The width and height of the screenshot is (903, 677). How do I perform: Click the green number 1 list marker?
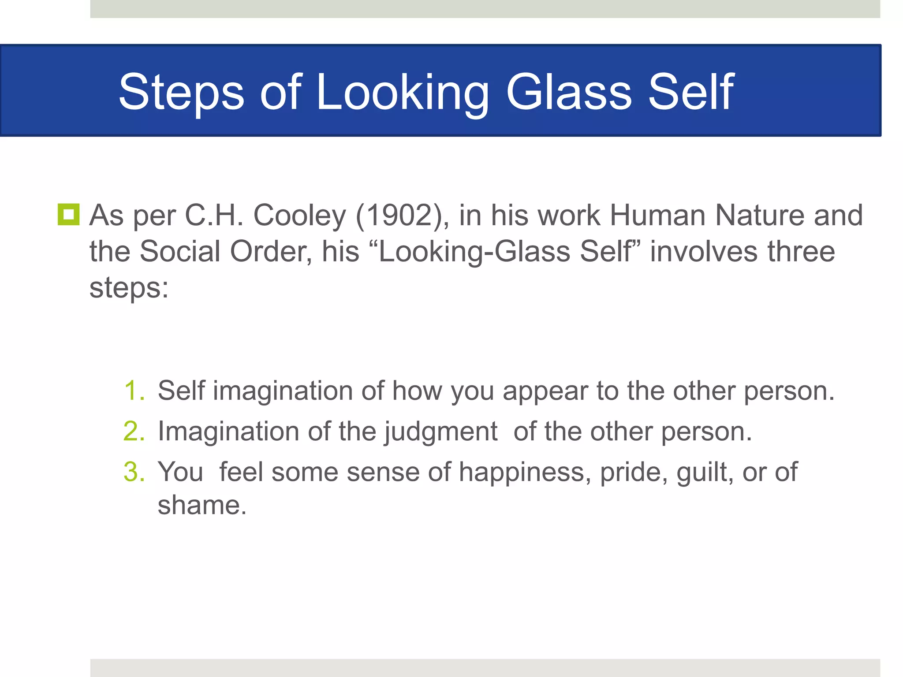[134, 391]
